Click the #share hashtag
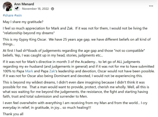Screen dimensions: 158x117 (8, 15)
